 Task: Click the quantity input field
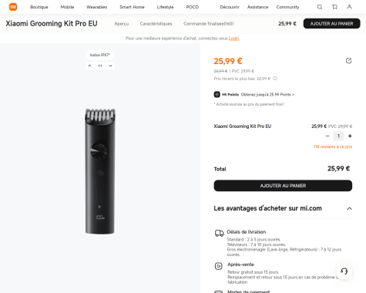pos(338,136)
